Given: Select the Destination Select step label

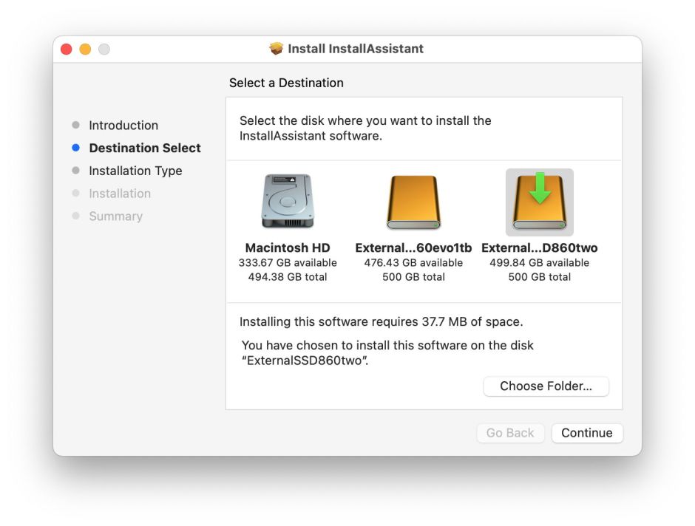Looking at the screenshot, I should click(x=145, y=148).
